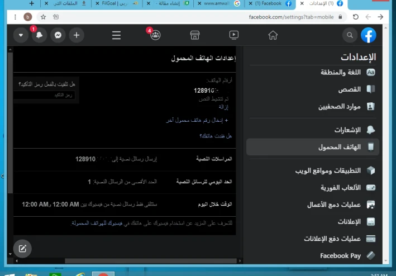This screenshot has width=396, height=276.
Task: Click the browser forward arrow
Action: 380,17
